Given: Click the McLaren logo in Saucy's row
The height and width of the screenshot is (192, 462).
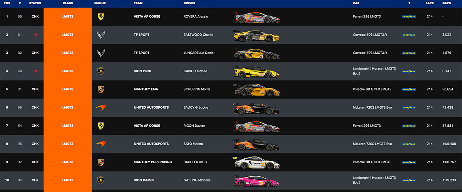Looking at the screenshot, I should (101, 108).
